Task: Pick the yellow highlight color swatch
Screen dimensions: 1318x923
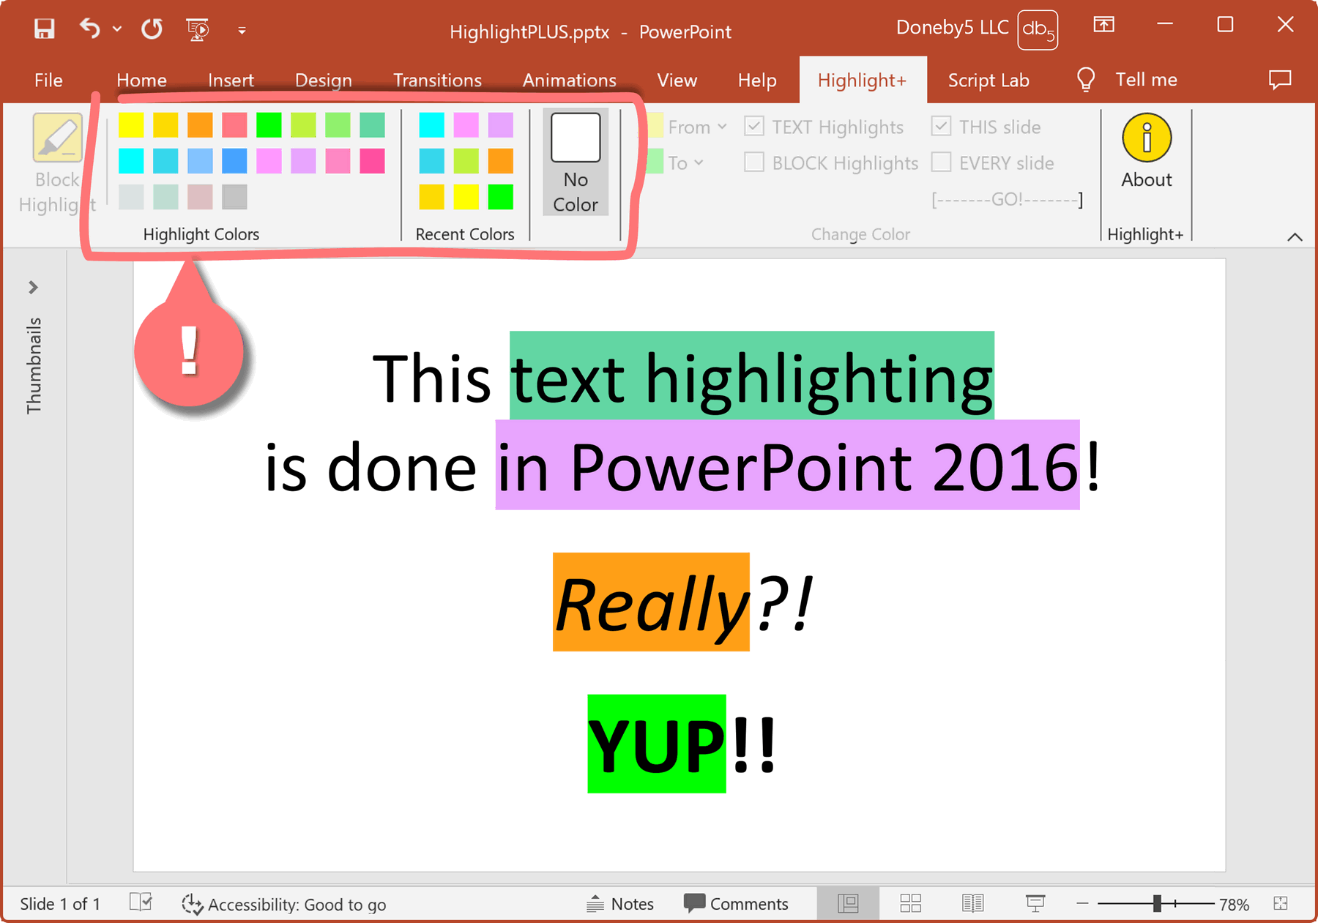Action: pyautogui.click(x=131, y=125)
